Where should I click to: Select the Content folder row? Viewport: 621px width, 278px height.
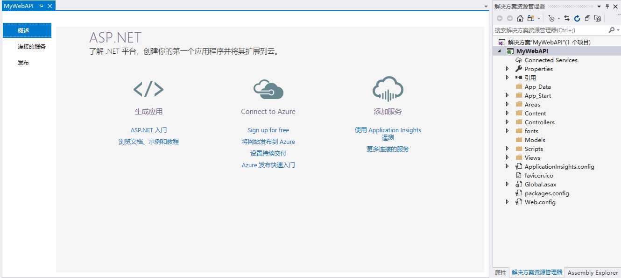[x=557, y=113]
